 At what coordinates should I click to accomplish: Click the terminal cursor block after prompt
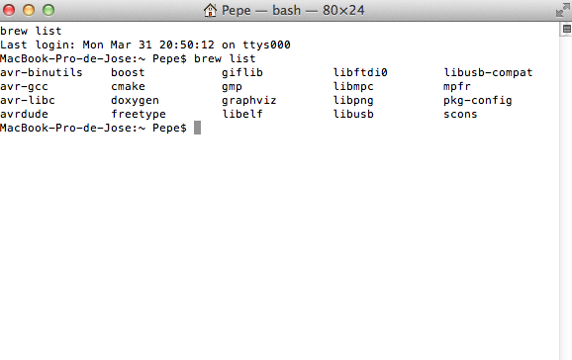pos(197,128)
